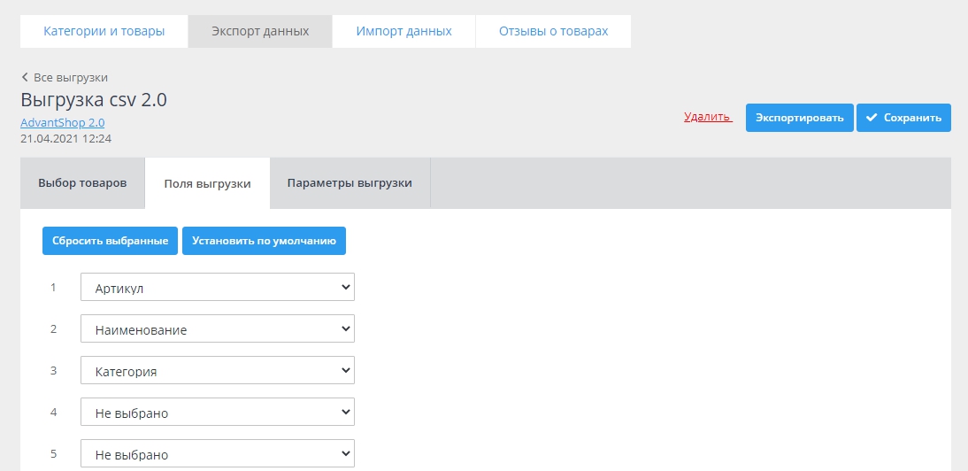The width and height of the screenshot is (968, 471).
Task: Click the Экспортировать button
Action: coord(799,118)
